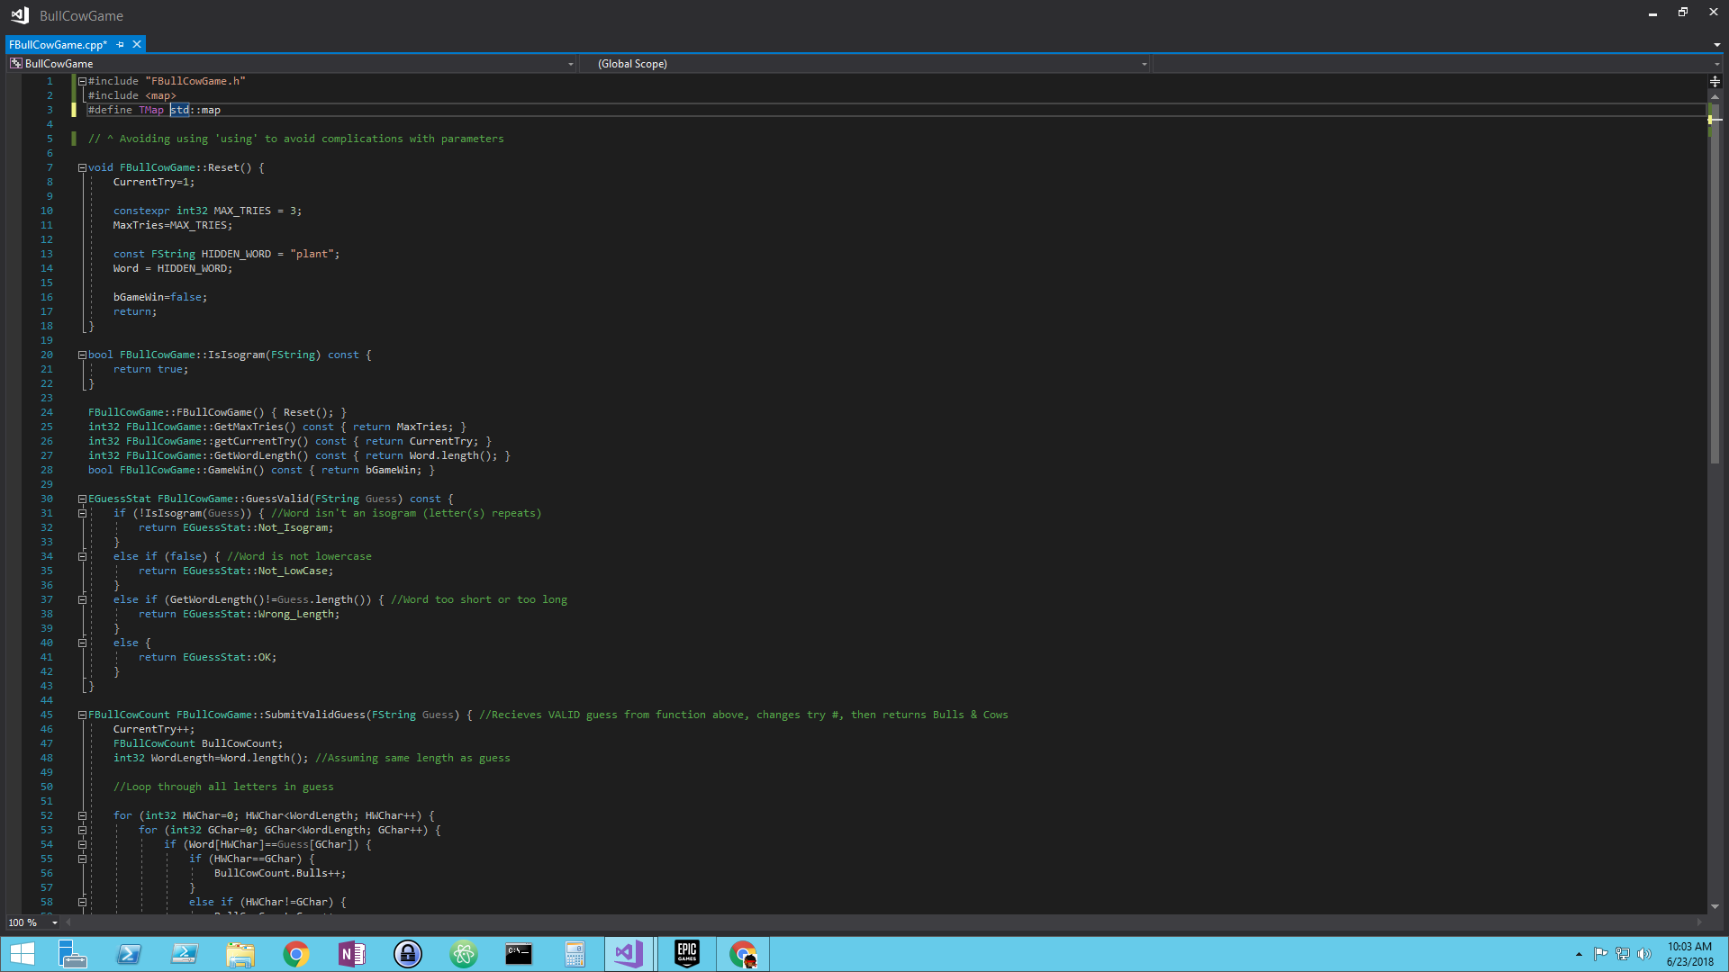
Task: Click the MAX_TRIES constant declaration on line 10
Action: [x=207, y=211]
